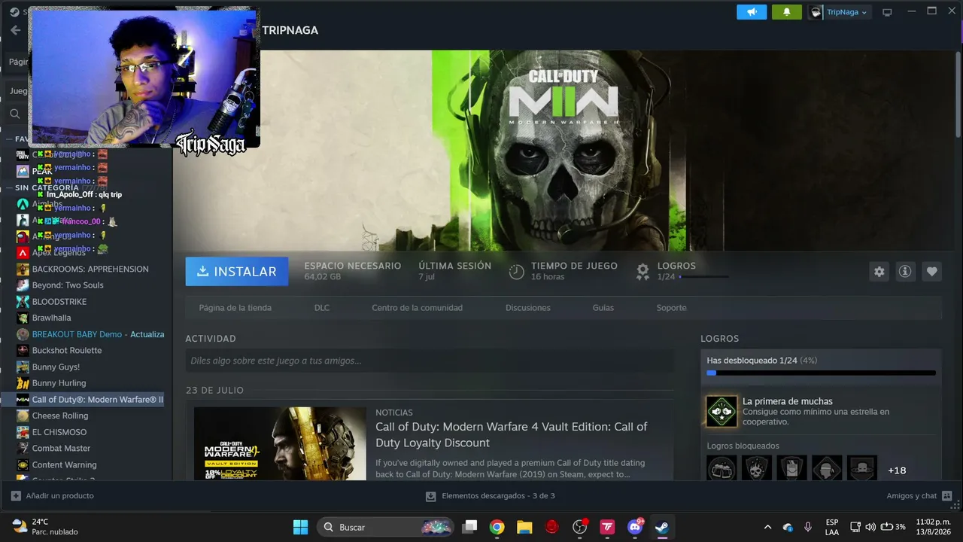Click the BLOODSTRIKE game icon
963x542 pixels.
coord(23,302)
